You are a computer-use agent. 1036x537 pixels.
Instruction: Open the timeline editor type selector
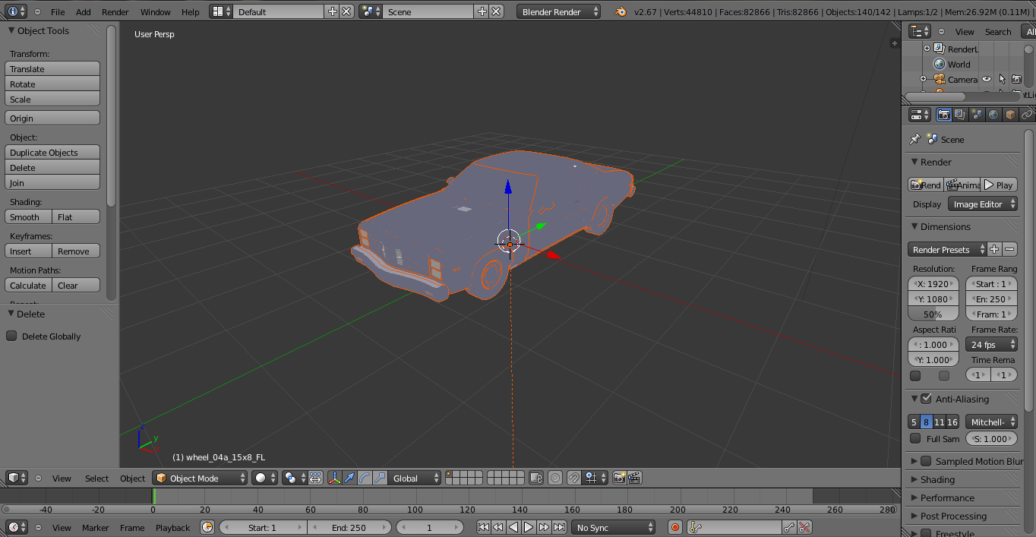(17, 527)
